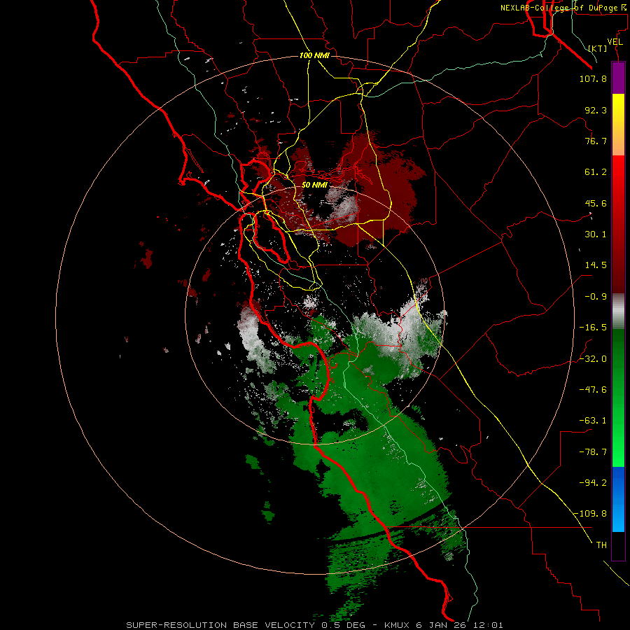Click the [KT] units label
The height and width of the screenshot is (630, 630).
click(x=598, y=48)
